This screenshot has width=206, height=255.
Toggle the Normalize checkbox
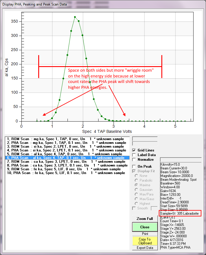point(134,160)
